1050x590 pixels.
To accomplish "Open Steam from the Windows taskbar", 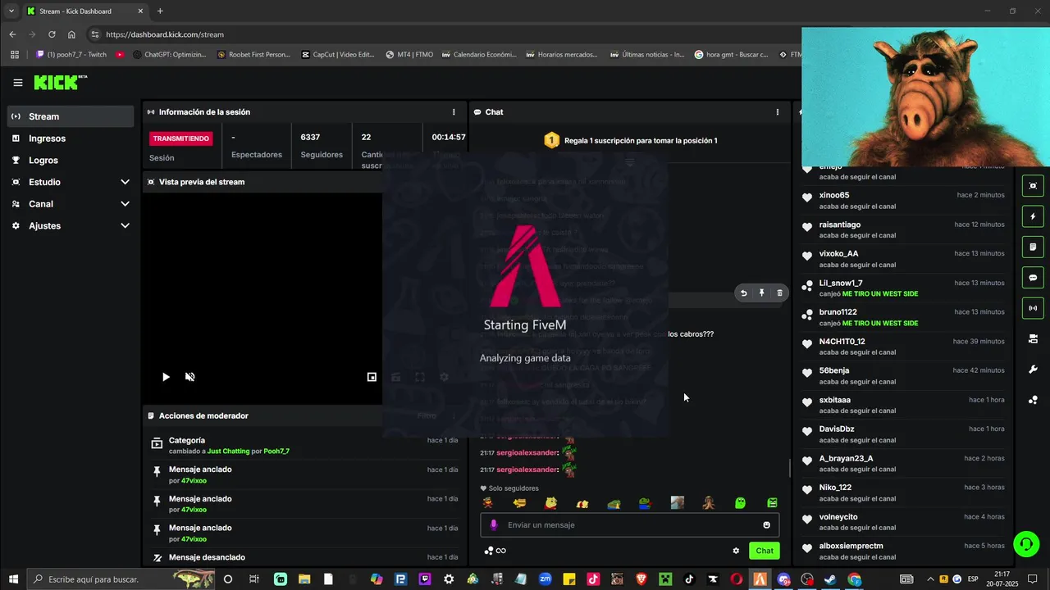I will click(x=831, y=579).
